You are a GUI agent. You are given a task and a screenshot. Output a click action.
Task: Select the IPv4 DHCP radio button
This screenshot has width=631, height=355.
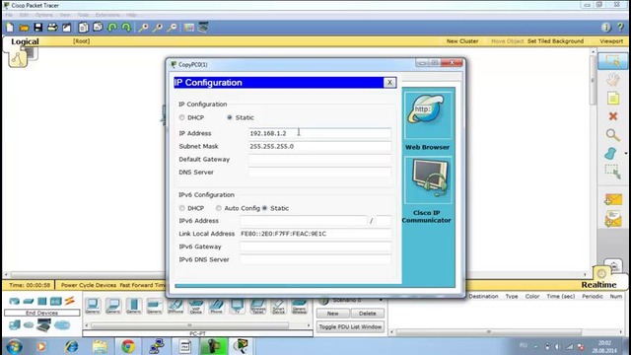click(x=181, y=117)
